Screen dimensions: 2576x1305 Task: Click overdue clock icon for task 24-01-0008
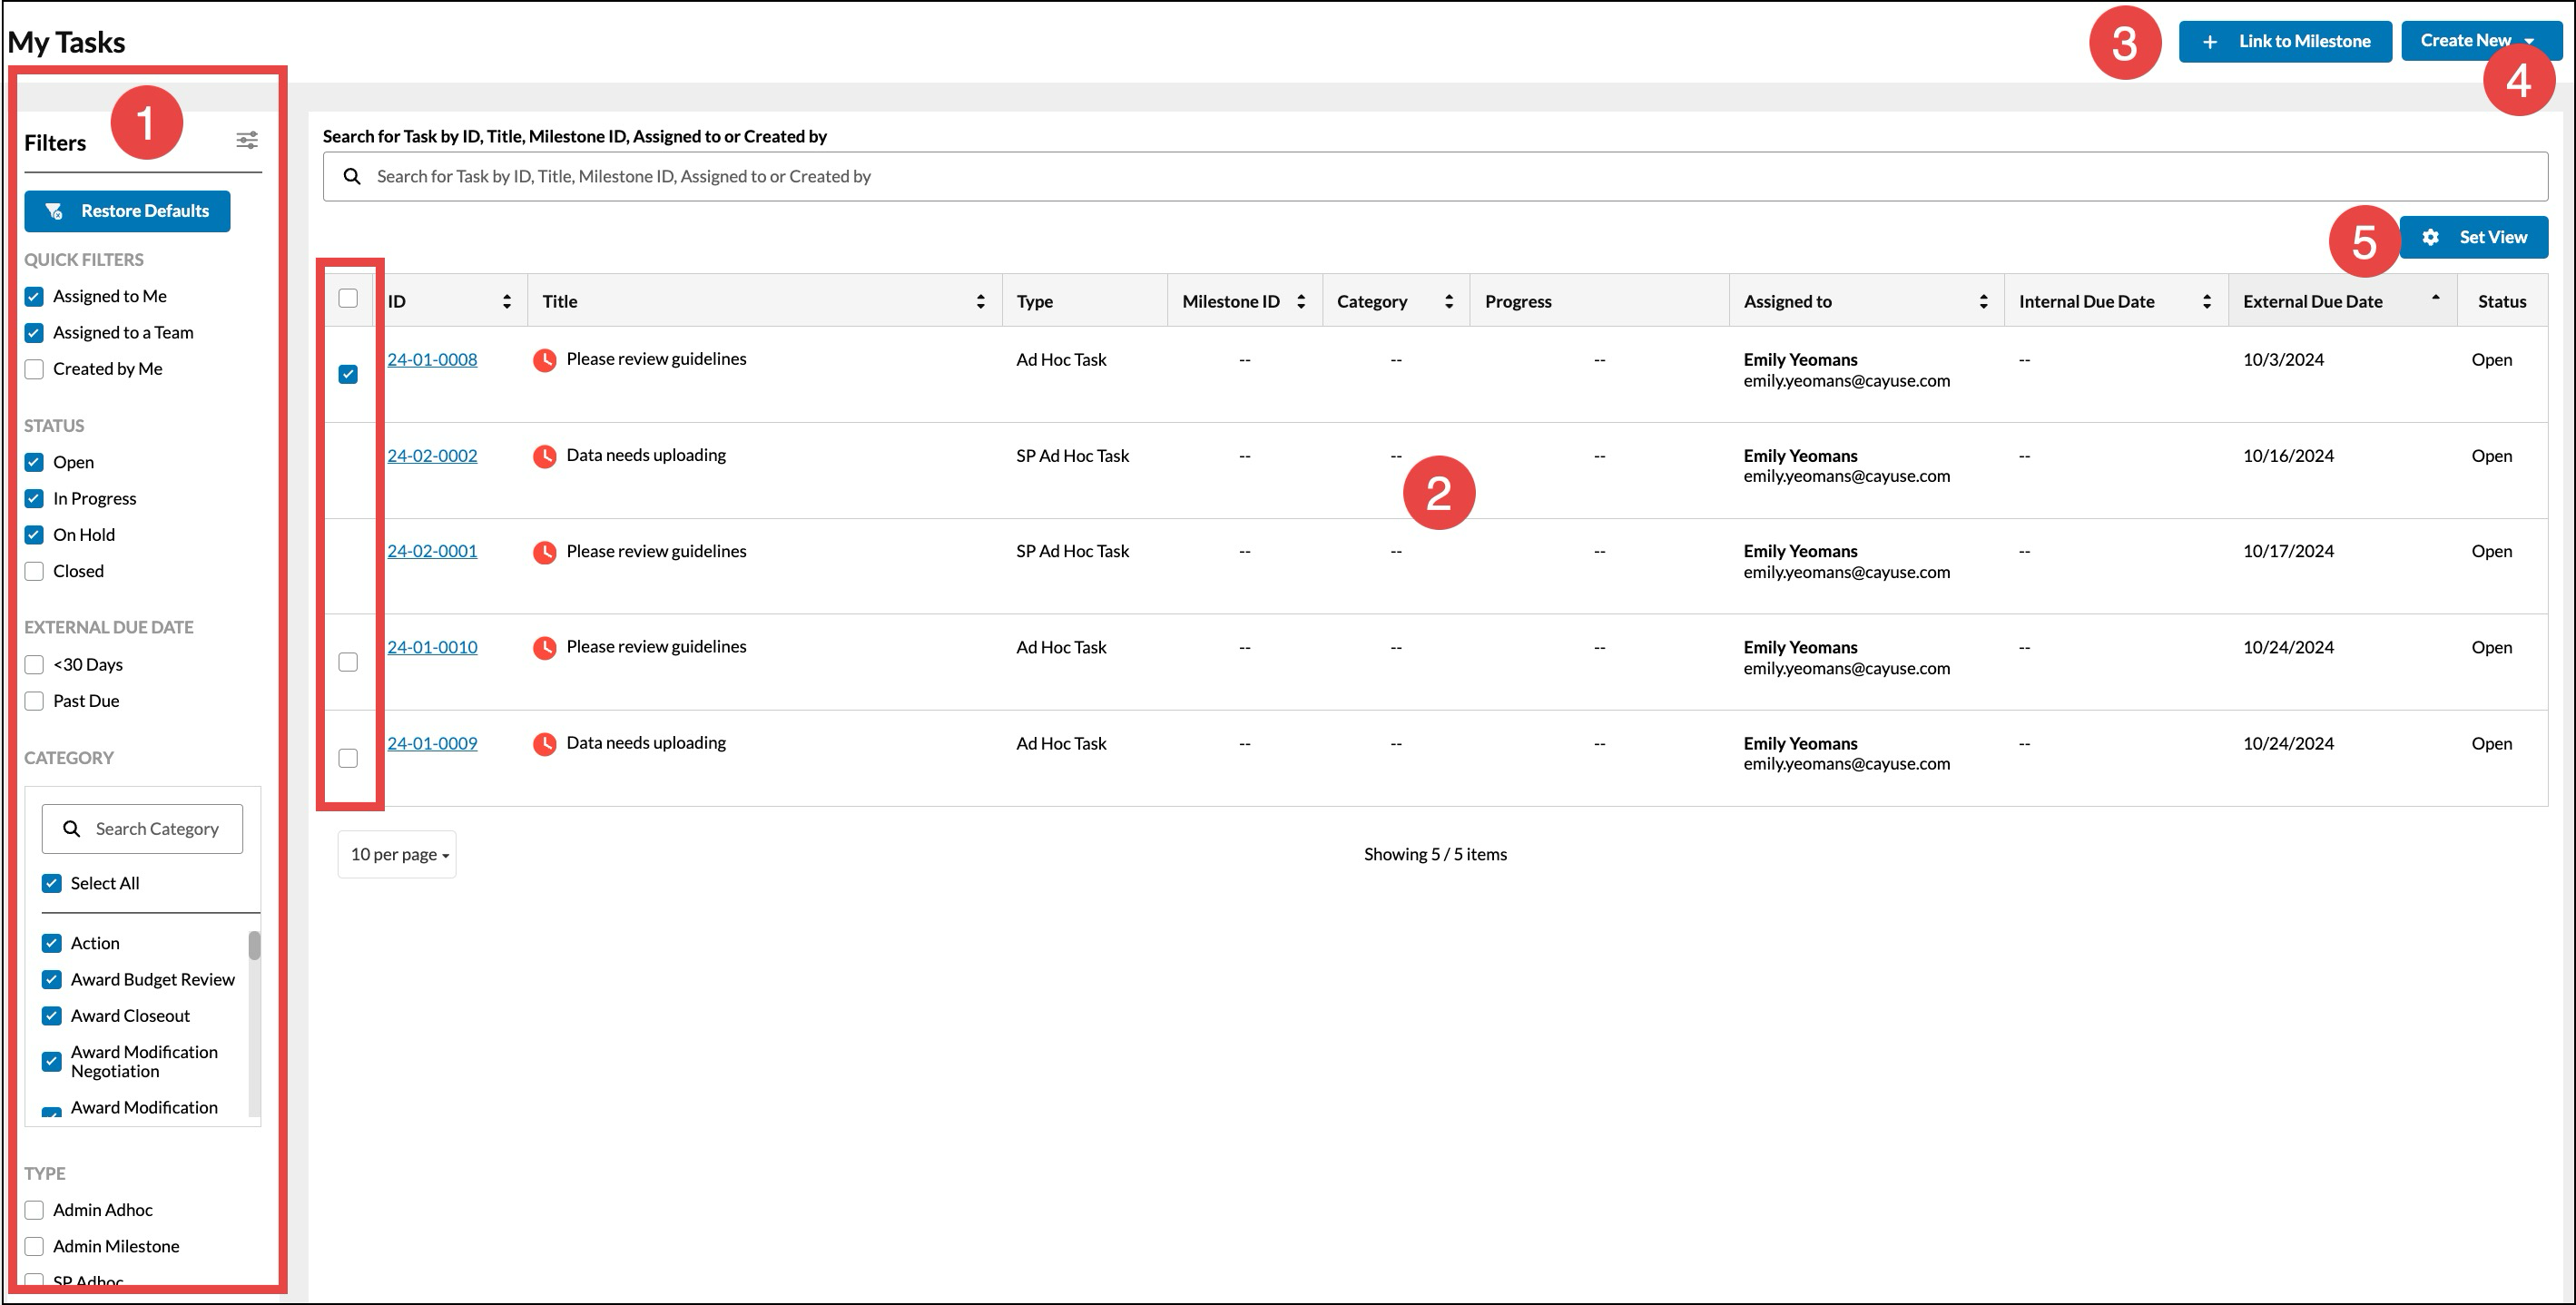pyautogui.click(x=544, y=360)
